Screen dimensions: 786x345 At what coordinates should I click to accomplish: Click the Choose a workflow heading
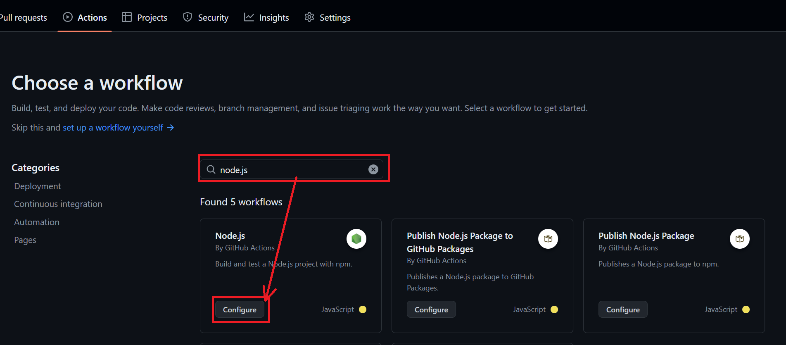click(97, 83)
